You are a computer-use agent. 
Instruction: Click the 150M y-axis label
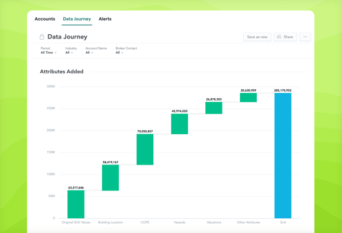[51, 152]
